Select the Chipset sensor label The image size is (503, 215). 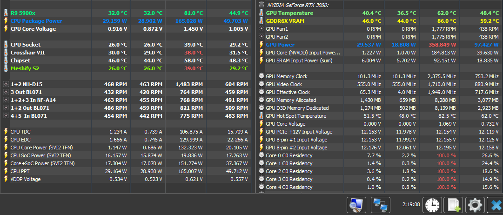click(20, 60)
